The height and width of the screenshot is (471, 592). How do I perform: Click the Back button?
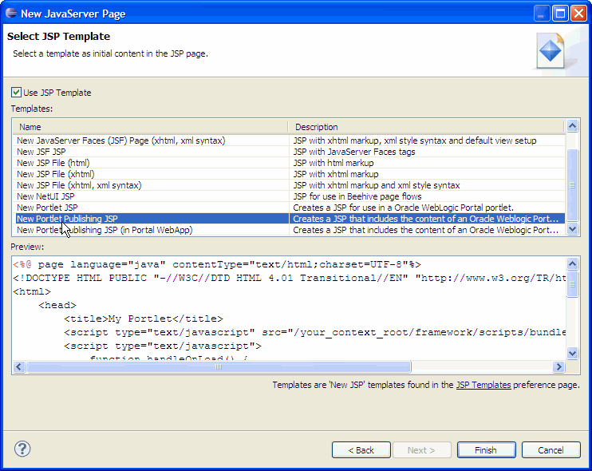[x=361, y=450]
